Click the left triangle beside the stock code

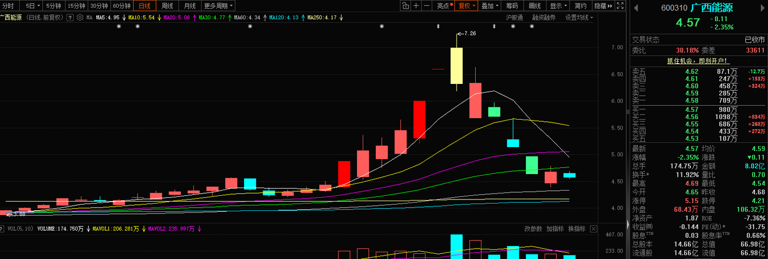point(636,8)
